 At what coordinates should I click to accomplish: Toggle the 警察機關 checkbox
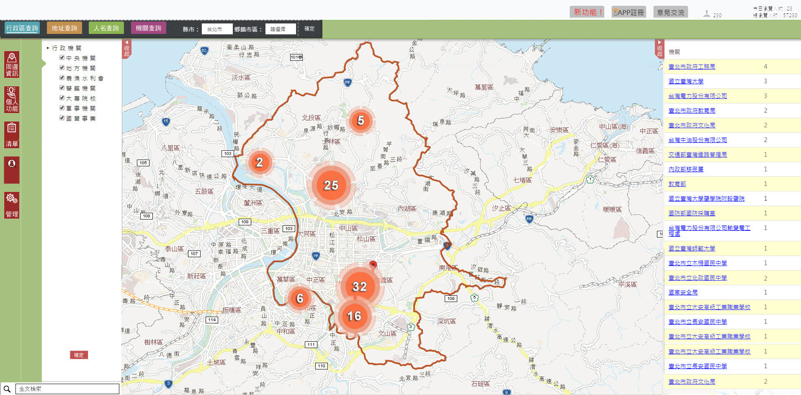(62, 88)
